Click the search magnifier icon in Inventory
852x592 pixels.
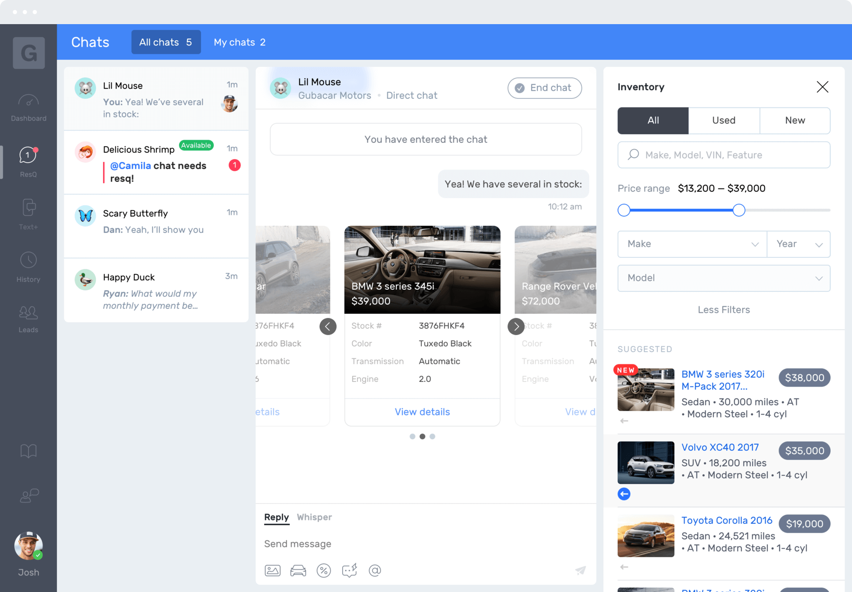[x=633, y=155]
